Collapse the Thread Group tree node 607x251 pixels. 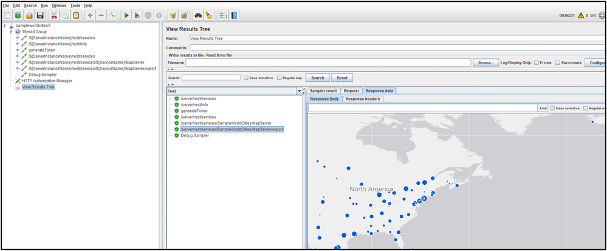click(10, 32)
